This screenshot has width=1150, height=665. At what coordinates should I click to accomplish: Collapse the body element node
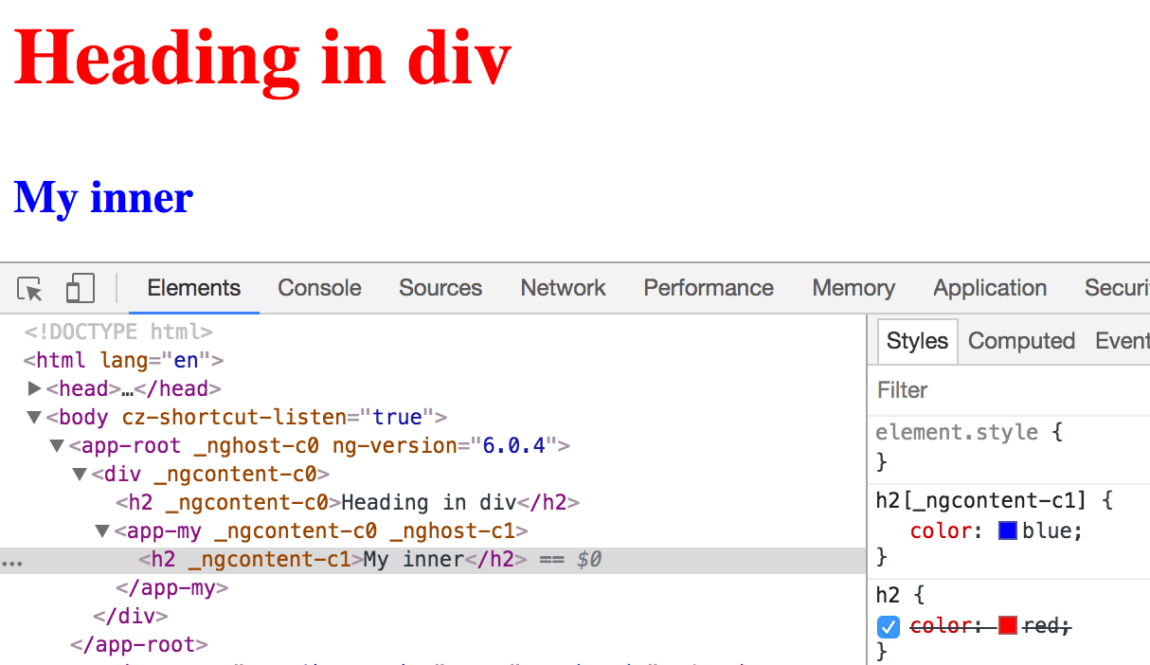pyautogui.click(x=33, y=417)
